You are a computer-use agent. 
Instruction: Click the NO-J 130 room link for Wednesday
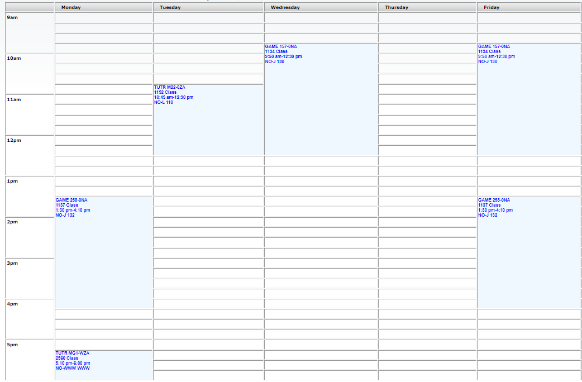point(273,61)
